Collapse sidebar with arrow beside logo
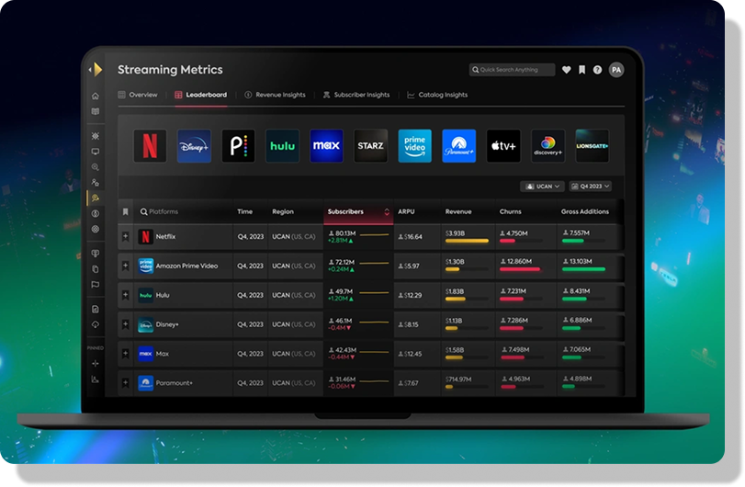The image size is (745, 487). pos(90,70)
